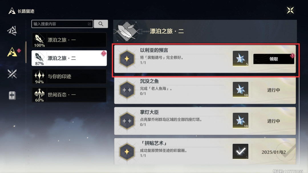The width and height of the screenshot is (308, 173).
Task: Select the 漂泊之旅·一 category
Action: click(x=69, y=40)
